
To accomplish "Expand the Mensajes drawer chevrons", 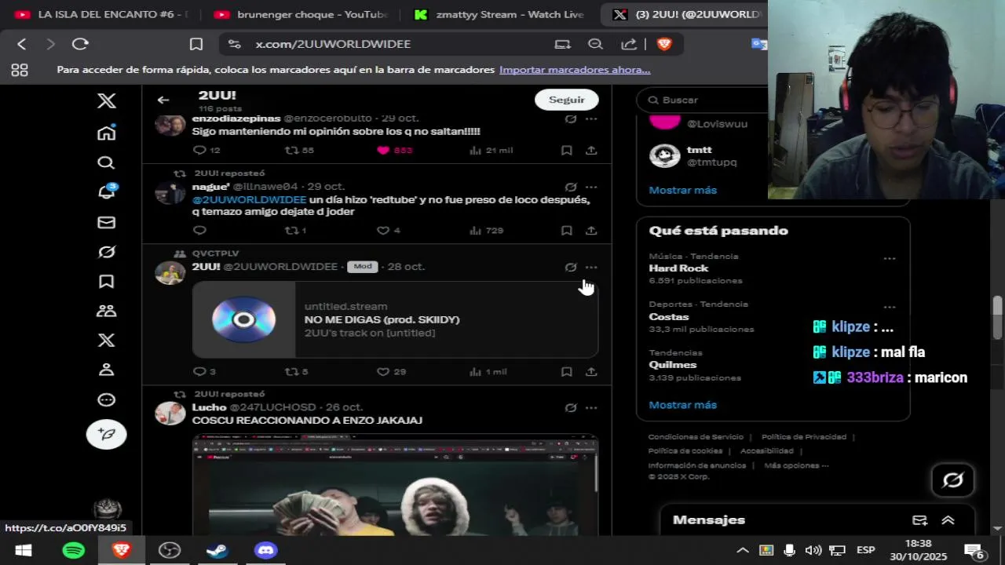I will click(x=948, y=520).
